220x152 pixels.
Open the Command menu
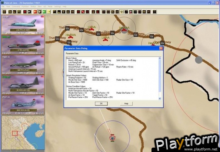point(16,7)
